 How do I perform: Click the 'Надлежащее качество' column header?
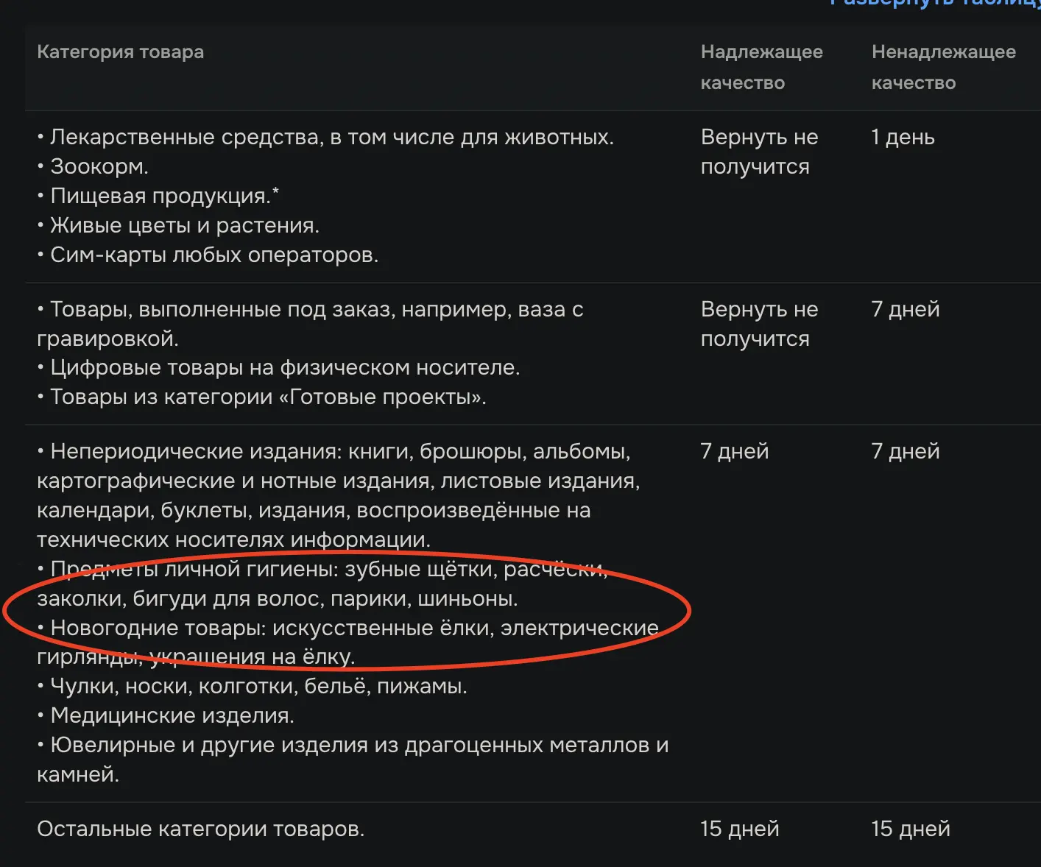[x=761, y=67]
